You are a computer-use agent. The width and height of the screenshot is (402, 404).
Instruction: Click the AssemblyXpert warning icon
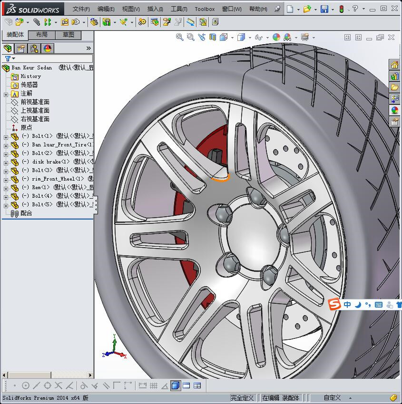tap(203, 22)
